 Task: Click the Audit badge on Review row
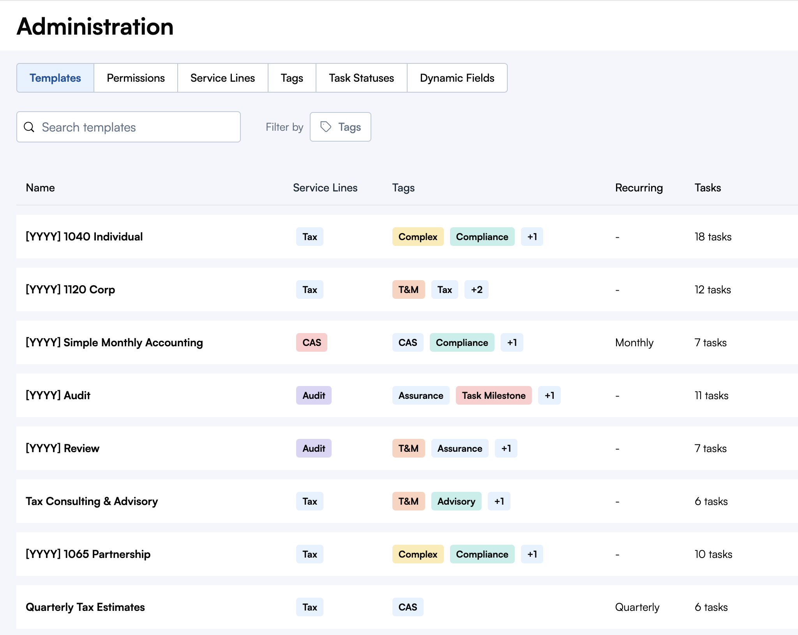(313, 448)
